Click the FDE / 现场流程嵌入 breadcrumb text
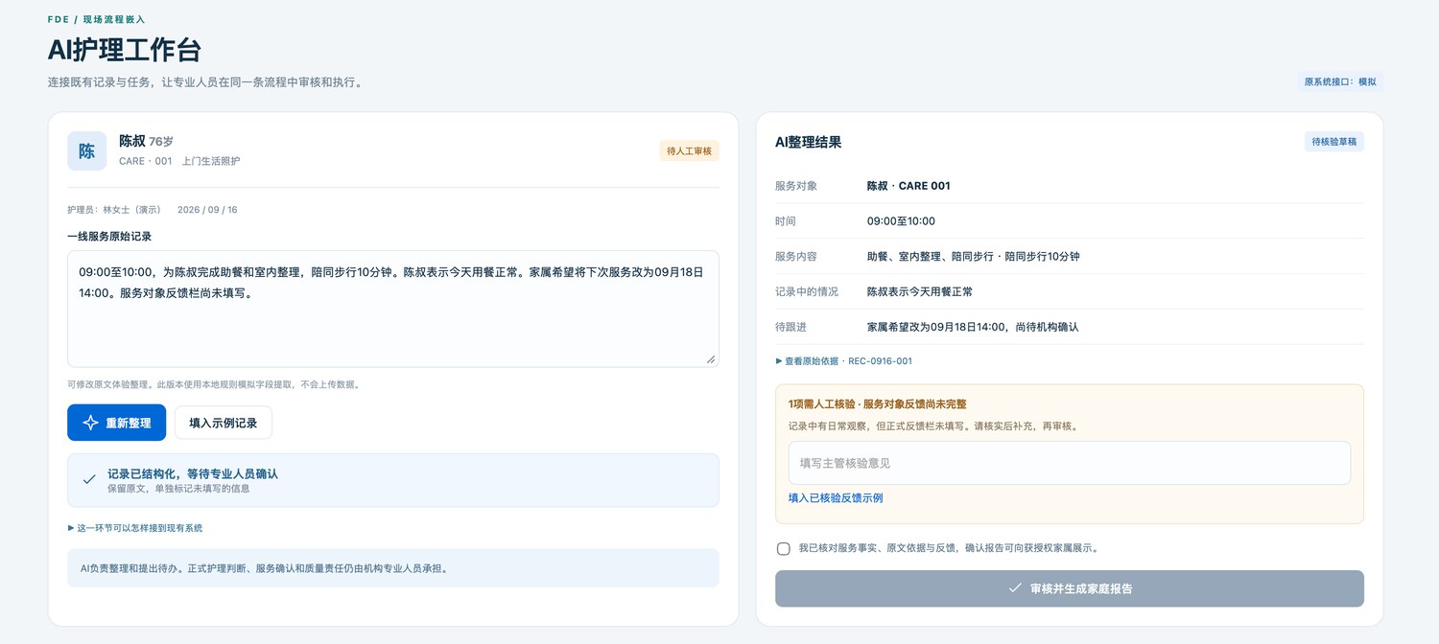Screen dimensions: 1439x644 click(97, 19)
